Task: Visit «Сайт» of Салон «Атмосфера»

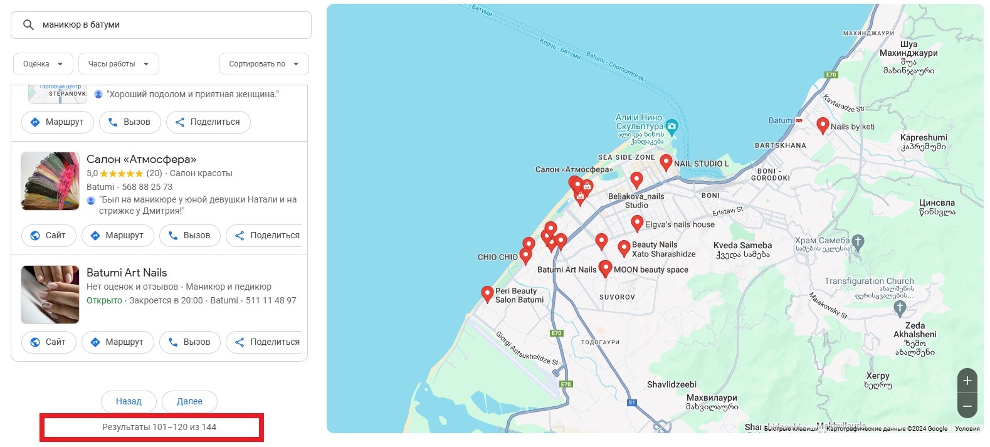Action: click(x=48, y=235)
